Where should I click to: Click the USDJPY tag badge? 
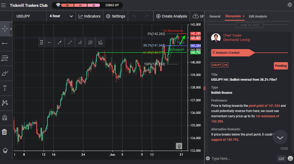pos(217,65)
